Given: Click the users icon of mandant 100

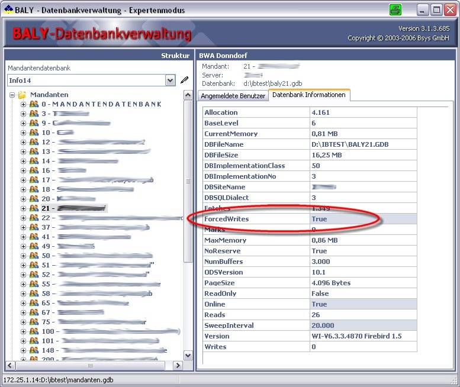Looking at the screenshot, I should (34, 331).
